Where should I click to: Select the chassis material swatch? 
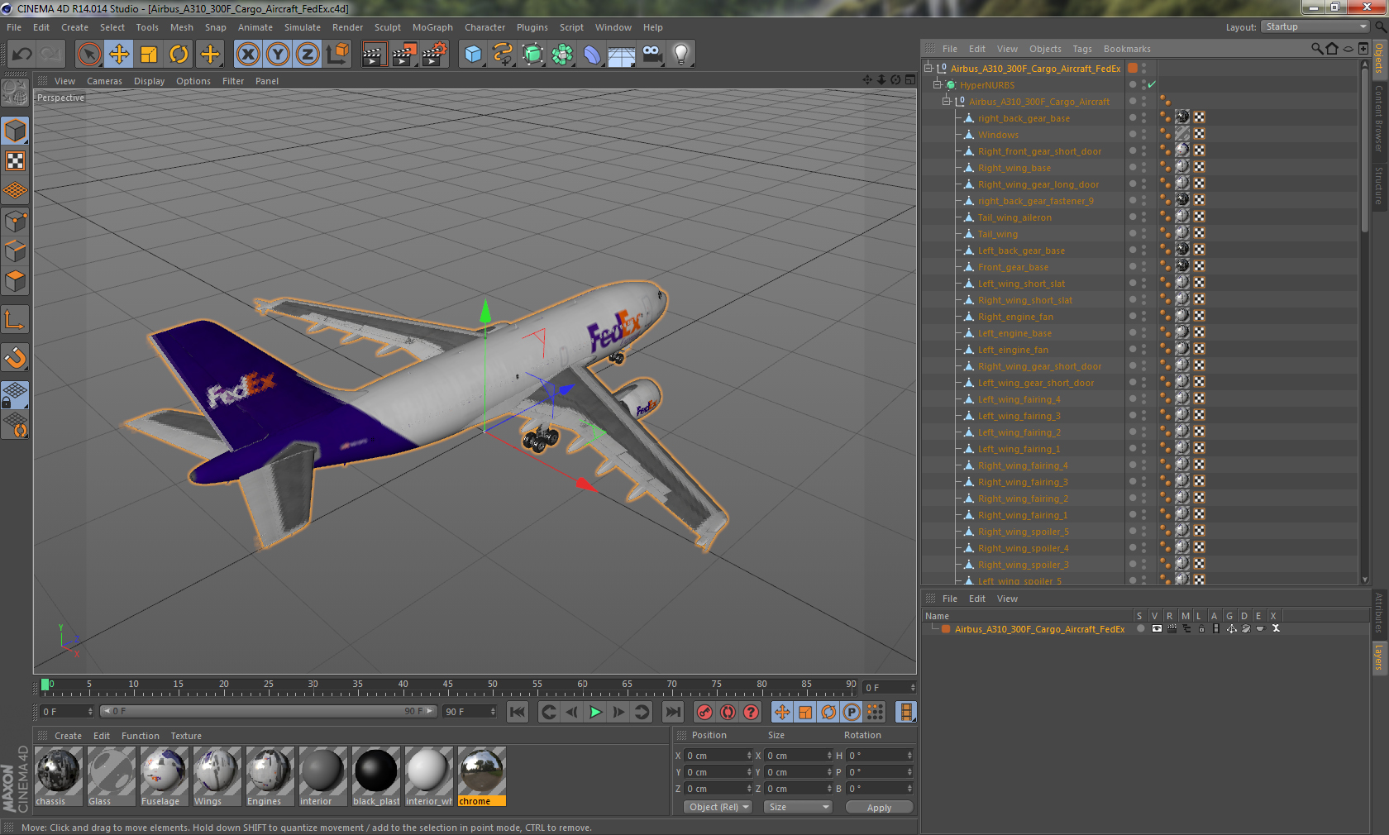[x=59, y=776]
